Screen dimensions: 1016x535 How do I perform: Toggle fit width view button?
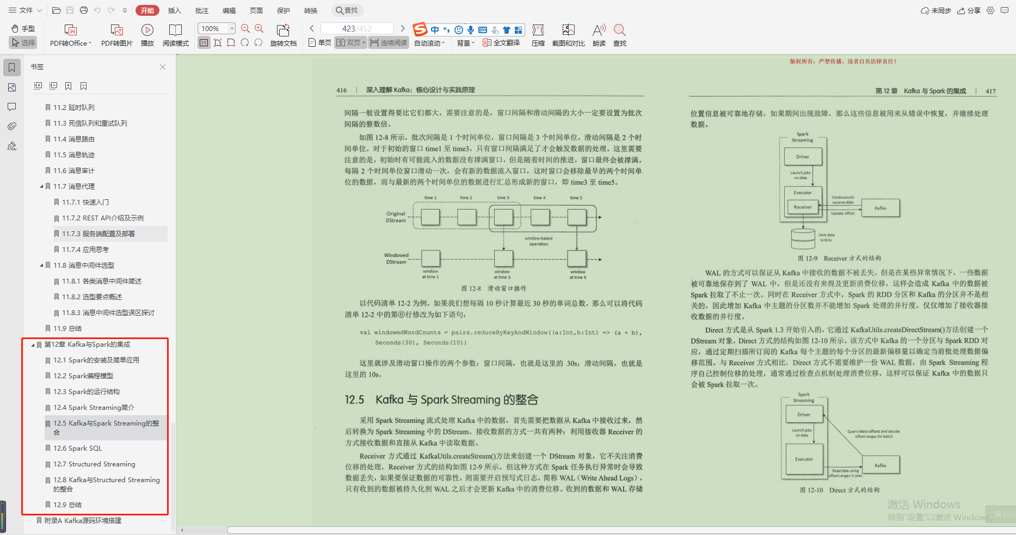pyautogui.click(x=231, y=42)
